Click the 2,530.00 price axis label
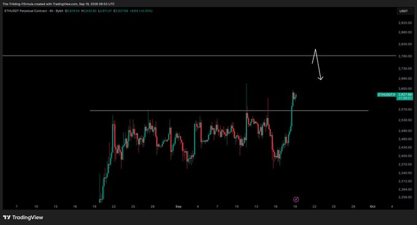This screenshot has height=225, width=417. pyautogui.click(x=405, y=120)
